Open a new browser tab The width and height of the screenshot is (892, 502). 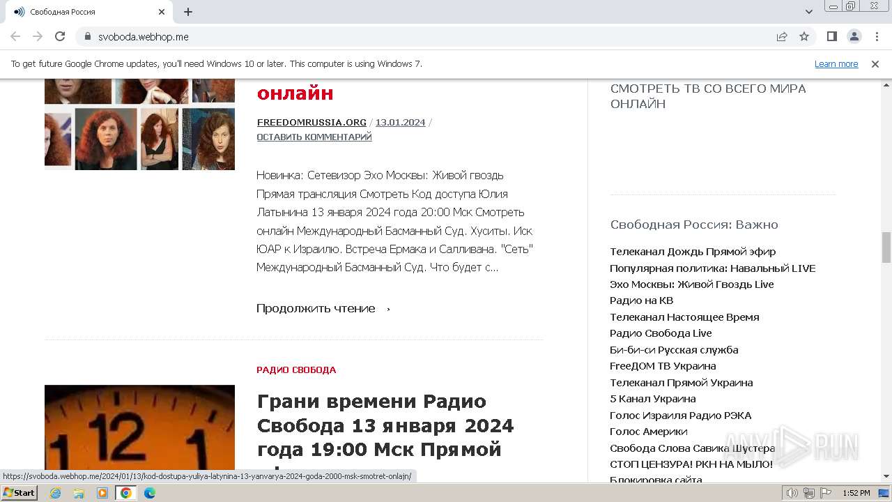tap(188, 12)
